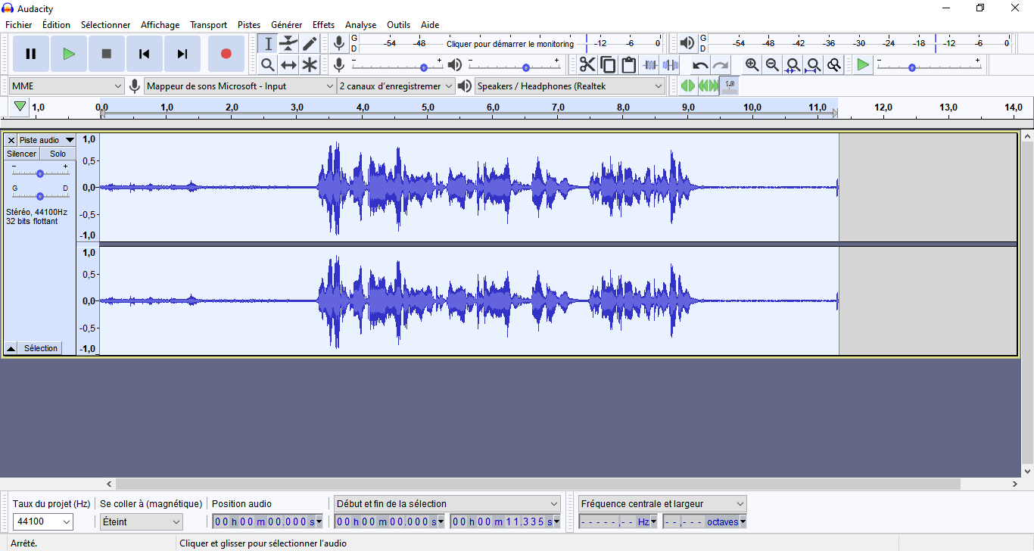Open the Affichage menu
The height and width of the screenshot is (551, 1034).
click(x=160, y=25)
